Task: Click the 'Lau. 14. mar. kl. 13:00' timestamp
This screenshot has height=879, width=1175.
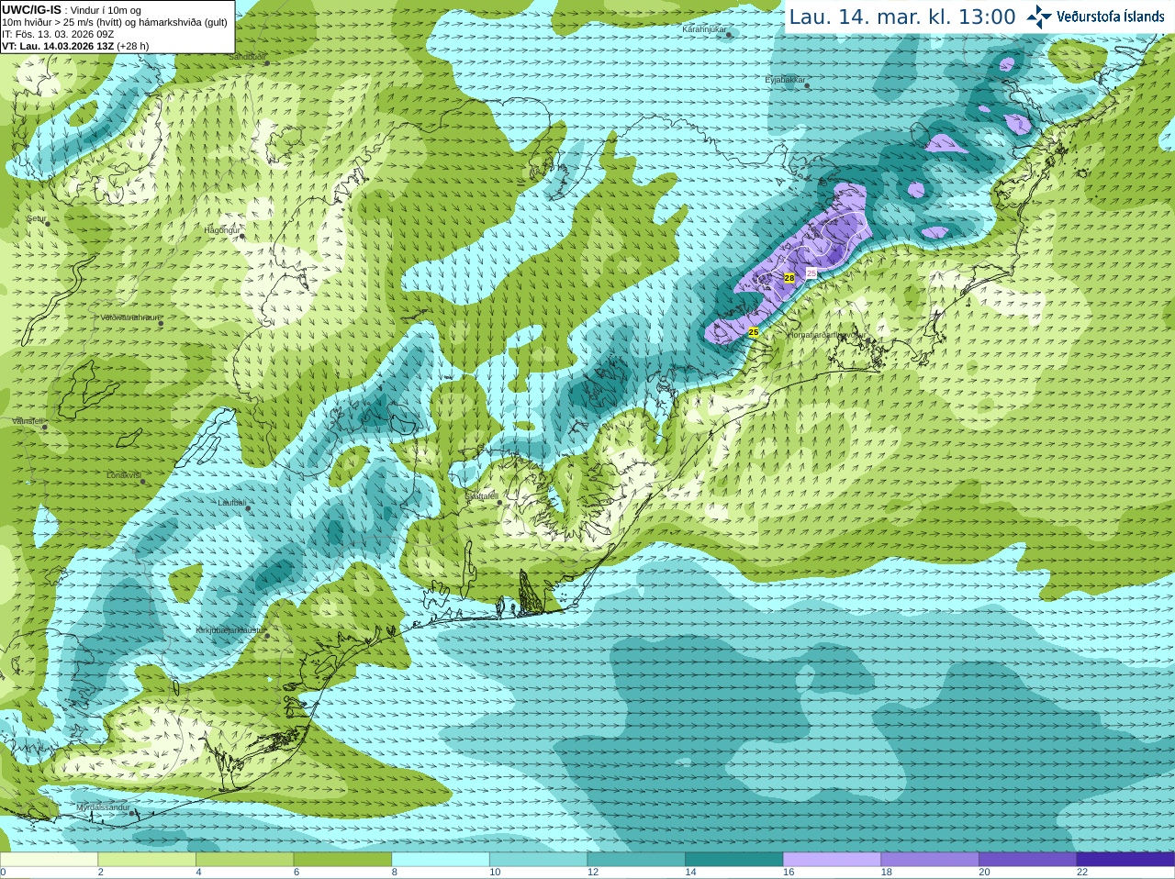Action: [x=902, y=17]
